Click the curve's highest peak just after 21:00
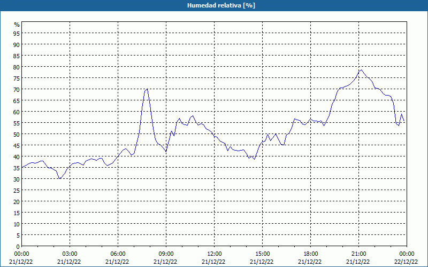The height and width of the screenshot is (267, 428). click(362, 70)
